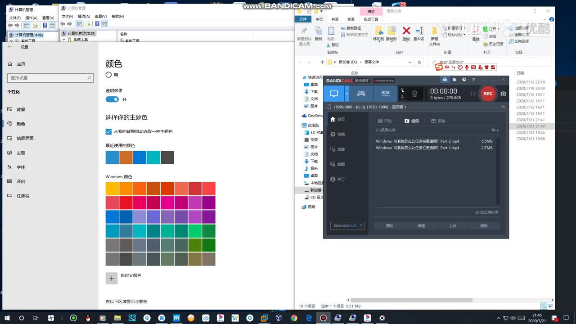Click the Settings back arrow
Screen dimensions: 576x324
pos(10,47)
